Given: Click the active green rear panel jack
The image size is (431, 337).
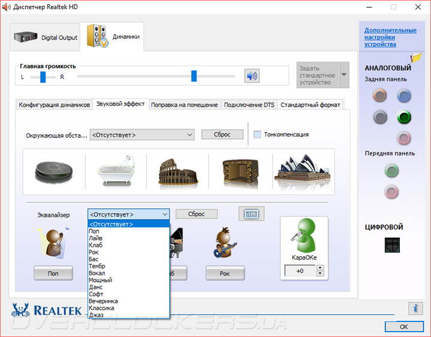Looking at the screenshot, I should click(404, 117).
